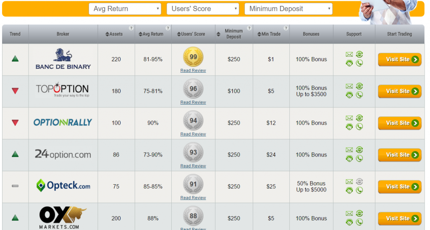430x230 pixels.
Task: Click the silver 96 score medal
Action: pyautogui.click(x=193, y=89)
